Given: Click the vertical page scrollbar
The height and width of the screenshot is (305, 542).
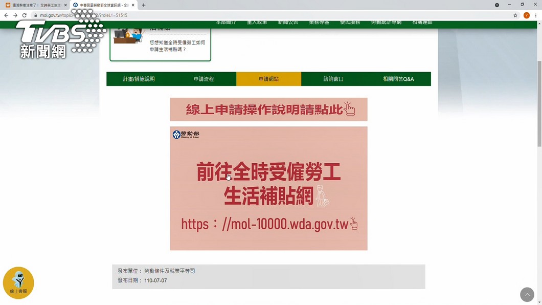Looking at the screenshot, I should click(x=539, y=104).
